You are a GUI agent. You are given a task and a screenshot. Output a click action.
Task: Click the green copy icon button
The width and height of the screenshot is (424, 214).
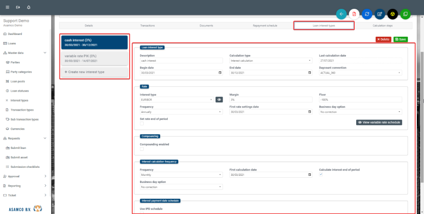pyautogui.click(x=405, y=14)
